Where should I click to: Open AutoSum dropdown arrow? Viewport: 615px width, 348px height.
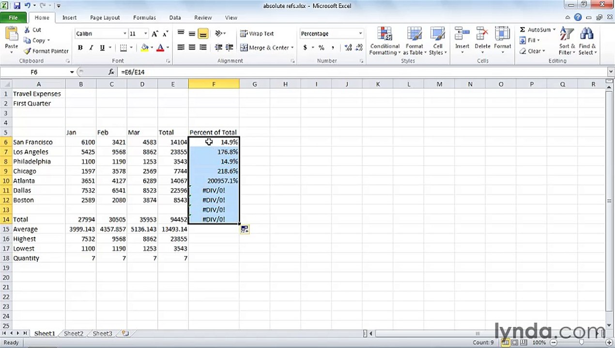point(554,30)
